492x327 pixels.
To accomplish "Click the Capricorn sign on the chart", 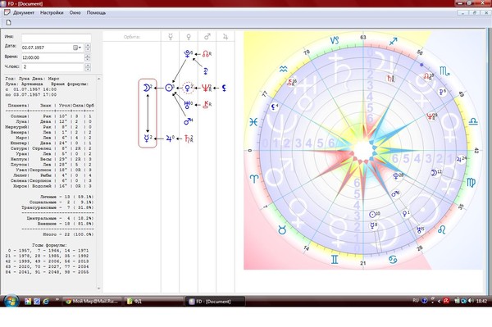I will (x=335, y=40).
